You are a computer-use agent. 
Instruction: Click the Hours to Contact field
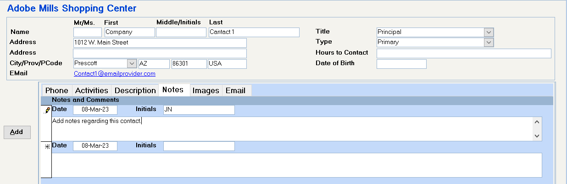(464, 53)
